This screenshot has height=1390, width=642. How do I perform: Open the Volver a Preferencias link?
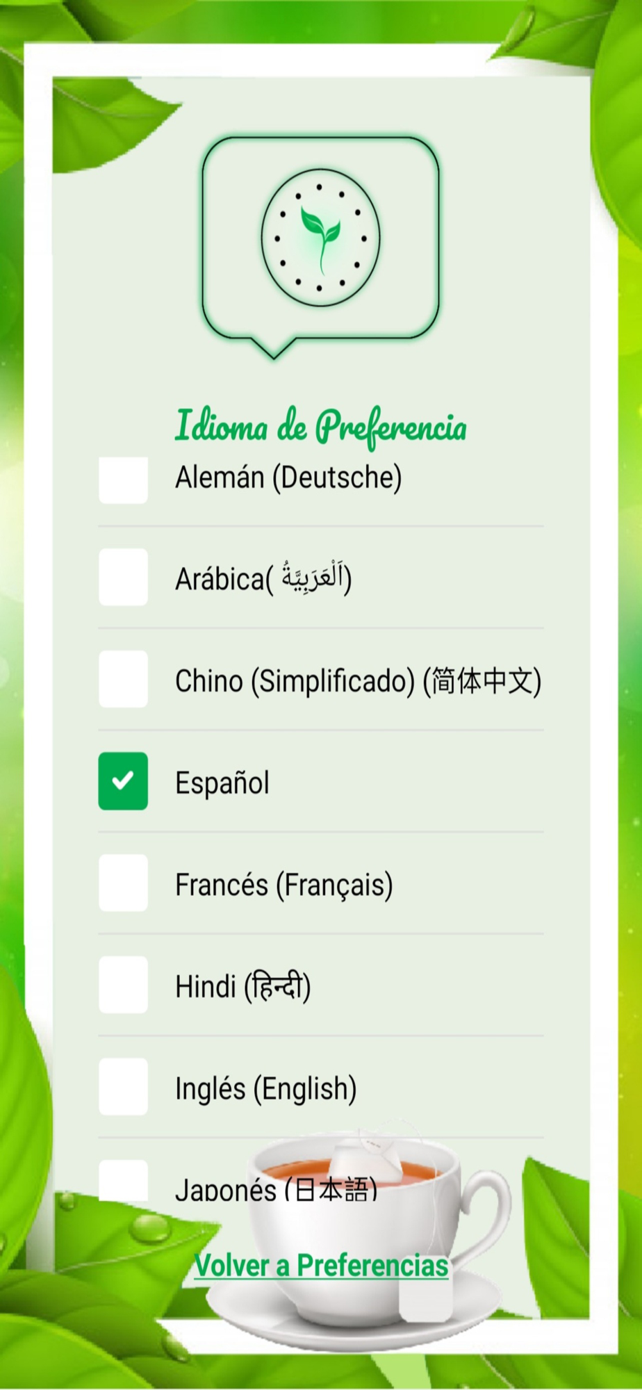tap(321, 1266)
